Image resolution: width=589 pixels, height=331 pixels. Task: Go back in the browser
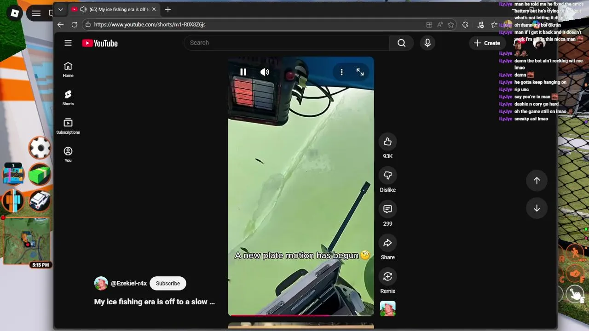(60, 24)
